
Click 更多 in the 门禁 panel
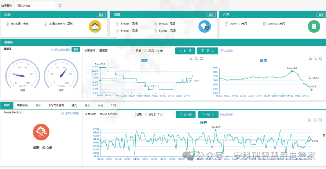[321, 15]
